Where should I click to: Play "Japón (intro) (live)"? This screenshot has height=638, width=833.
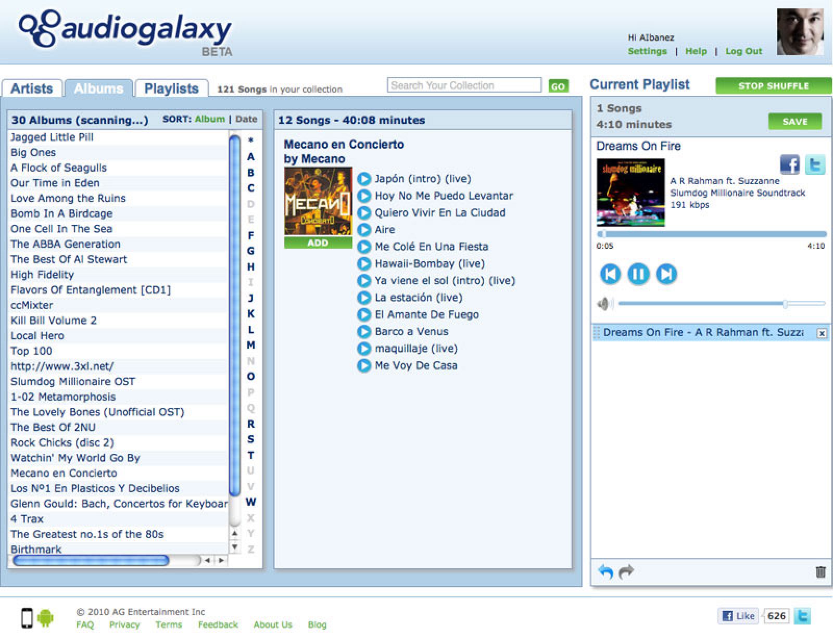point(363,178)
